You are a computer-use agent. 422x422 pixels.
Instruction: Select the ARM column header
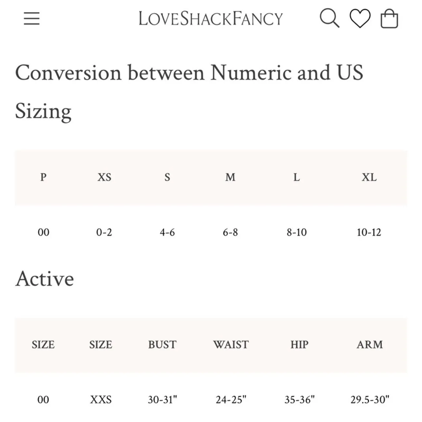tap(370, 345)
